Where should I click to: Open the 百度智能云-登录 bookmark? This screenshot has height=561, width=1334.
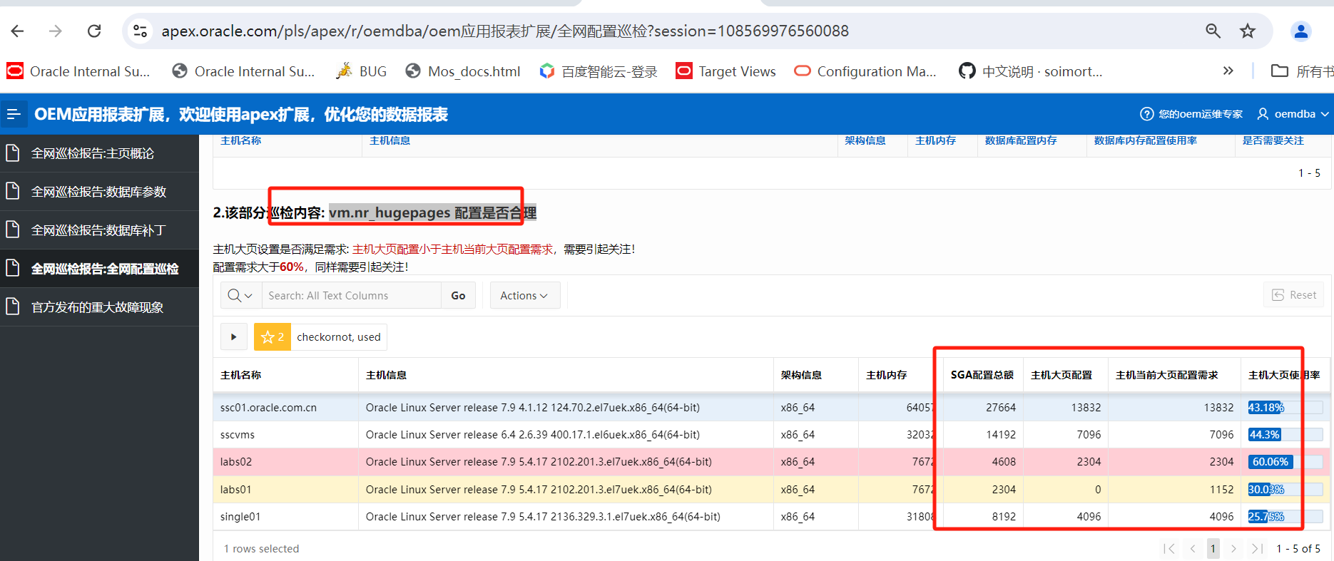coord(599,71)
